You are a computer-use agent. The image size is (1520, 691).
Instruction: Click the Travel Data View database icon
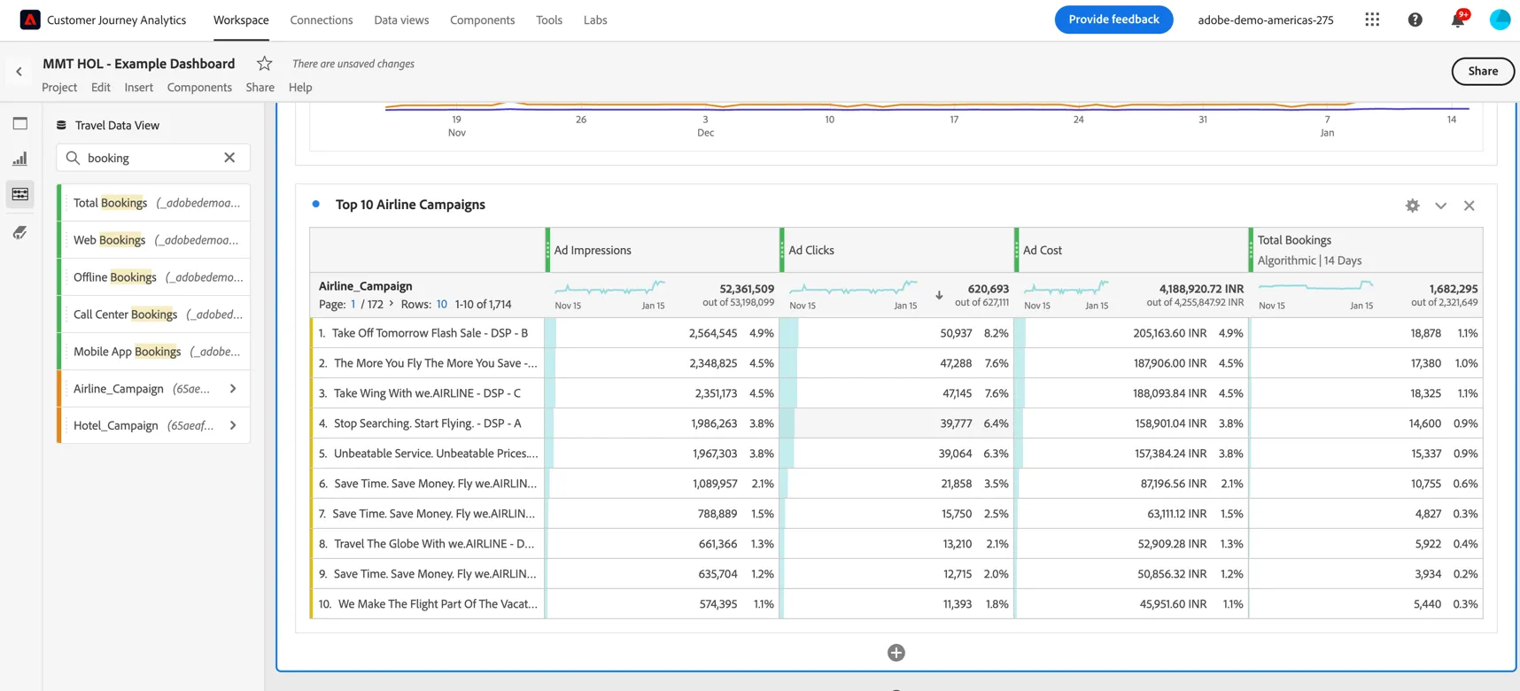[61, 126]
